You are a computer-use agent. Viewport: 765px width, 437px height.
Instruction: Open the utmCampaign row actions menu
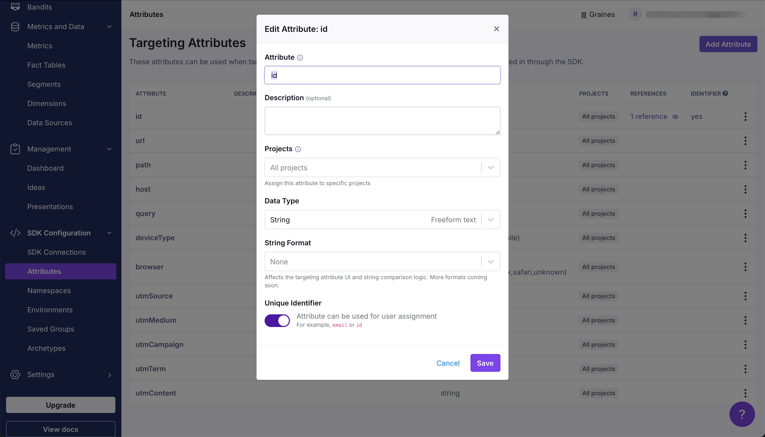pos(745,344)
